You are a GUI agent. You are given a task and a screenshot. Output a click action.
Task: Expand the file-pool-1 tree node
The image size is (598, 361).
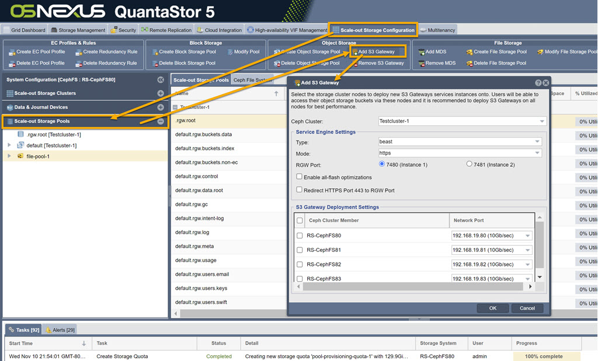[9, 156]
